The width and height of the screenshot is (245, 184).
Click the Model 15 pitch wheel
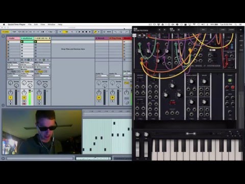click(x=137, y=149)
